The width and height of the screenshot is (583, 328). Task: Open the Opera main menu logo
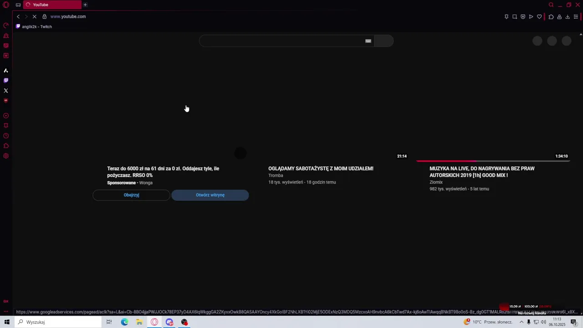[x=6, y=5]
